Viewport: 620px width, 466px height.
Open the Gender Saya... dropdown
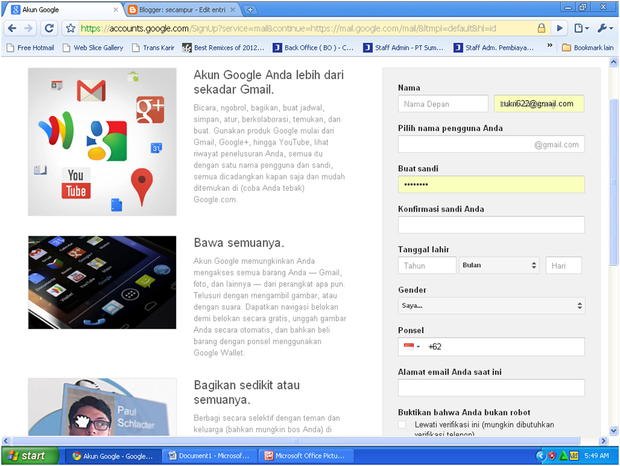pos(491,306)
